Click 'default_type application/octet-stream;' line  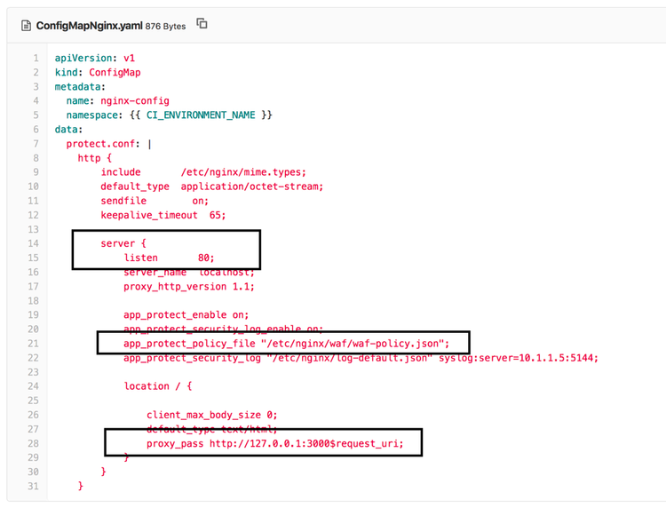[x=212, y=187]
